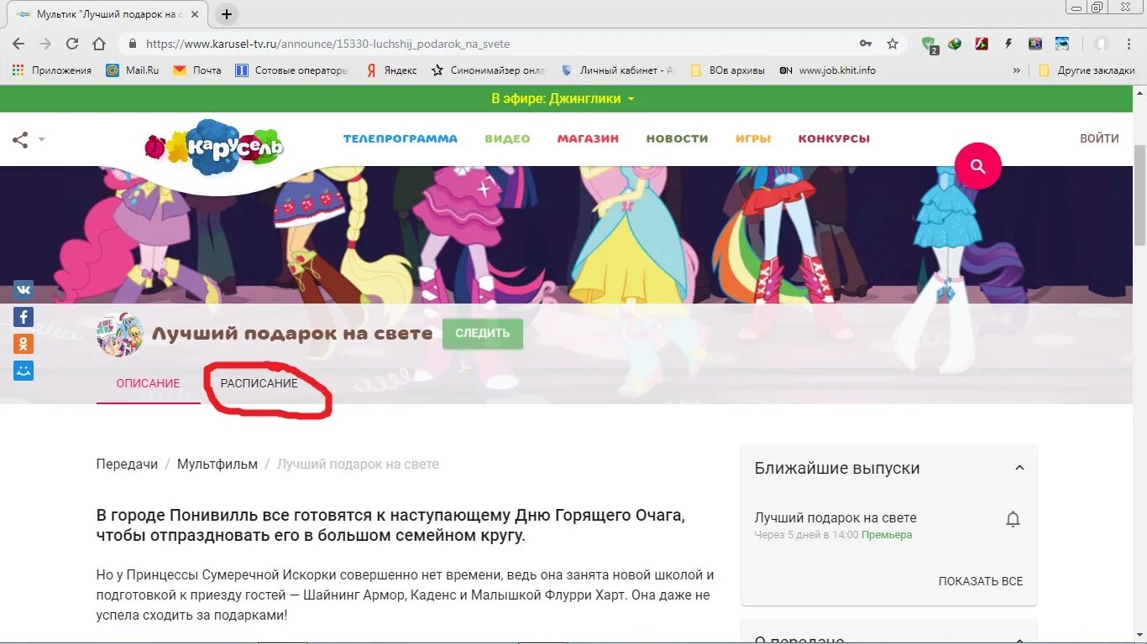Viewport: 1147px width, 644px height.
Task: Click the Карусель logo
Action: (x=214, y=147)
